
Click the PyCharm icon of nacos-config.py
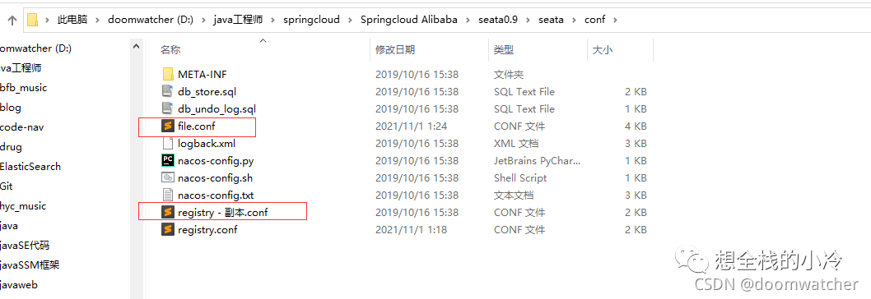tap(168, 161)
